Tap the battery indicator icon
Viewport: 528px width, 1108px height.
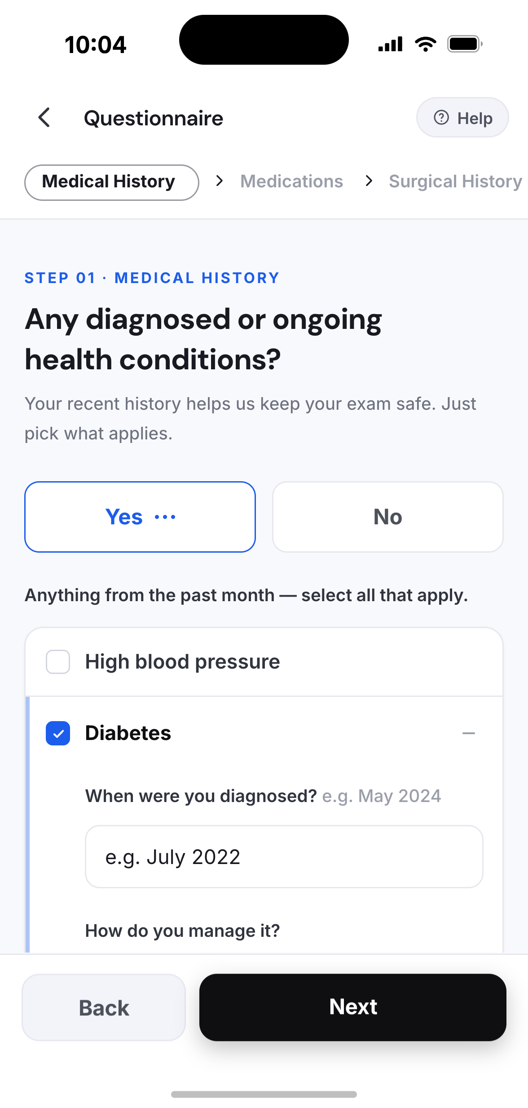pos(465,44)
